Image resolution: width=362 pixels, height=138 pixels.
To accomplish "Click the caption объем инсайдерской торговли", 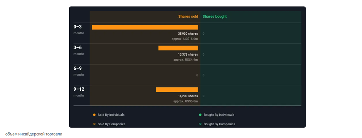I will pyautogui.click(x=34, y=134).
